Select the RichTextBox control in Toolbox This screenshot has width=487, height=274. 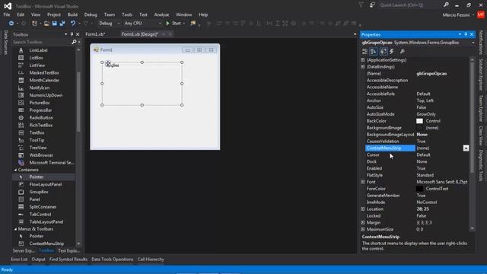(x=40, y=125)
